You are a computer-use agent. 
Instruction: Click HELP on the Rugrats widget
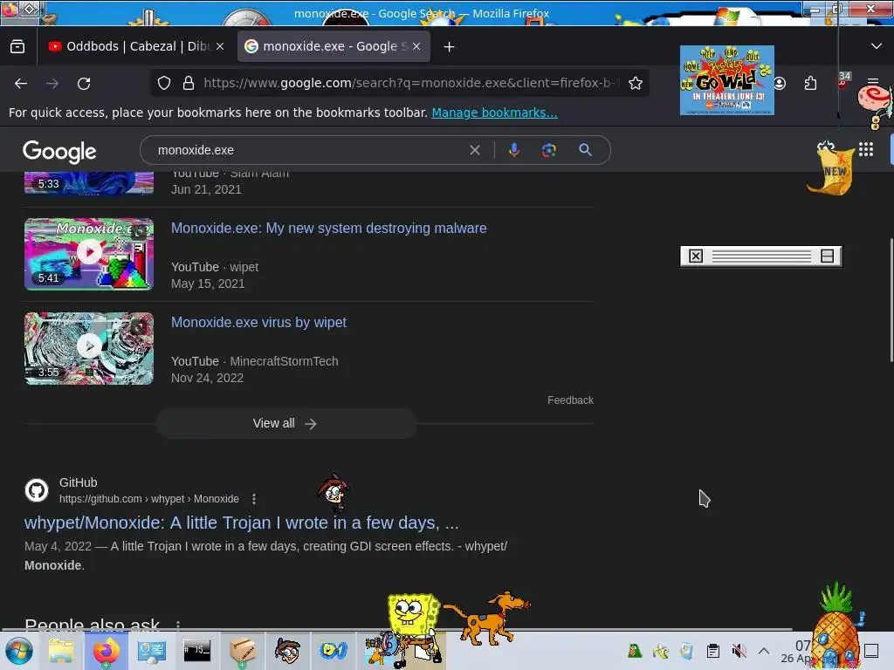pos(707,54)
